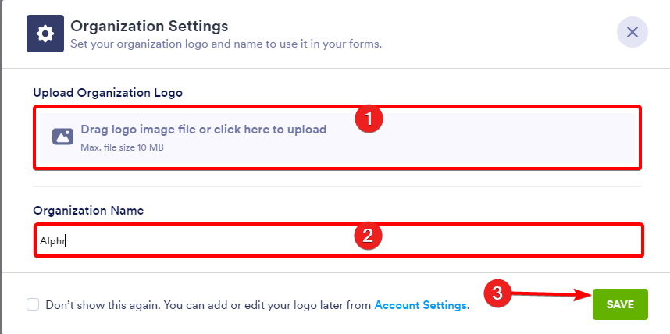The width and height of the screenshot is (670, 334).
Task: Click the image placeholder icon in upload area
Action: [62, 137]
